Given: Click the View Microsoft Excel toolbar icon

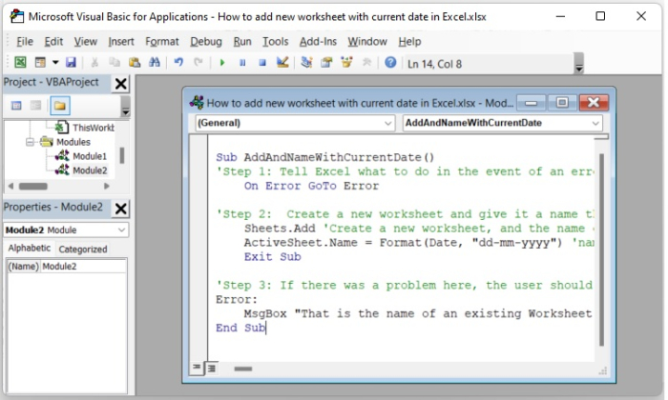Looking at the screenshot, I should click(x=20, y=63).
